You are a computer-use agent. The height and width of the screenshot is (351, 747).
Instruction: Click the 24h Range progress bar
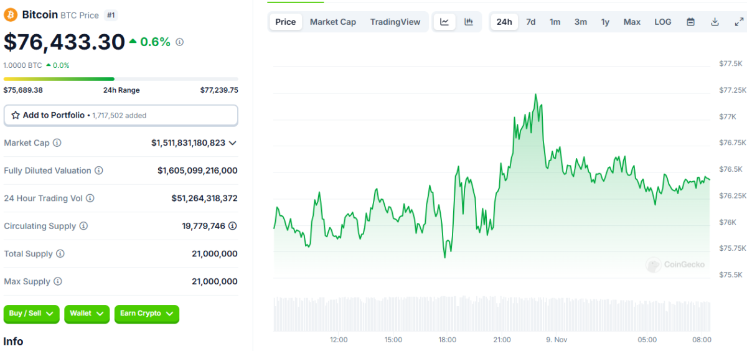(121, 79)
